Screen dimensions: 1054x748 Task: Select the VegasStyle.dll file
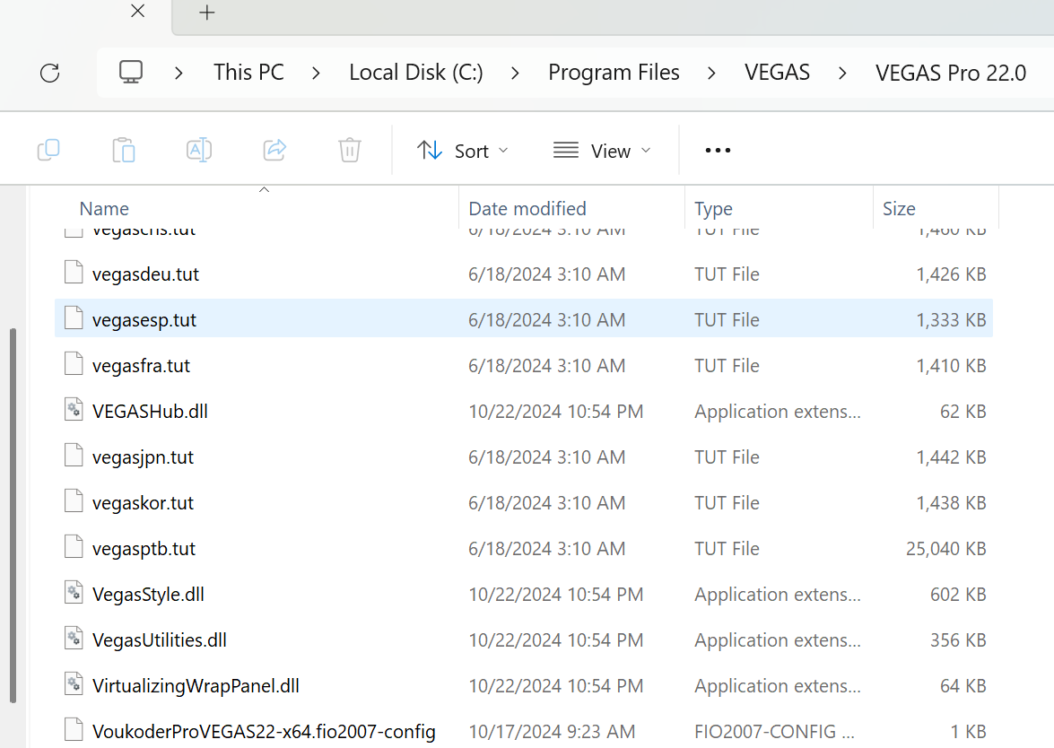[x=148, y=594]
